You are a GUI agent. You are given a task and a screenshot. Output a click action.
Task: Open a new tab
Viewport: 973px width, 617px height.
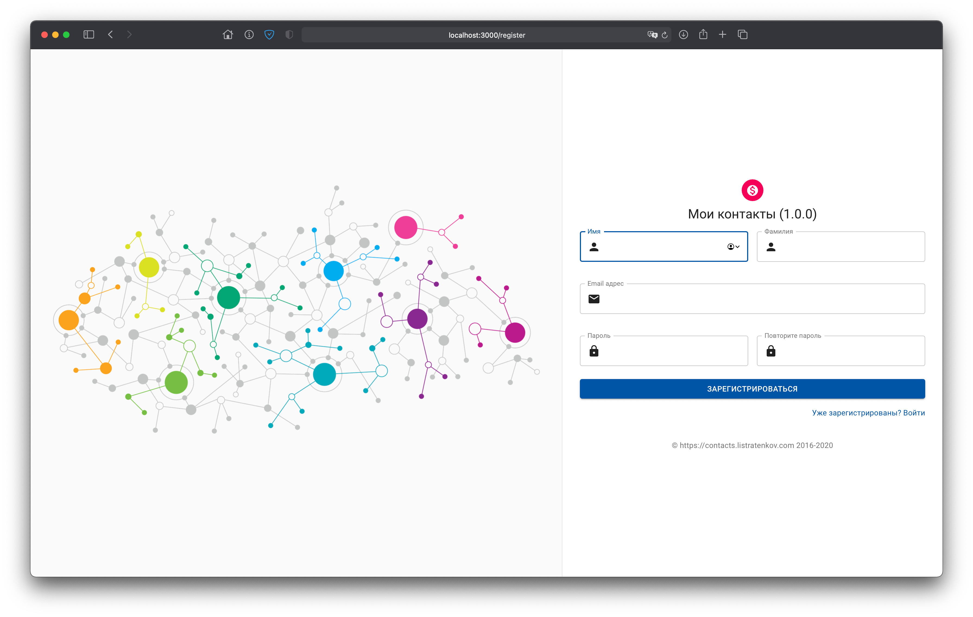722,35
